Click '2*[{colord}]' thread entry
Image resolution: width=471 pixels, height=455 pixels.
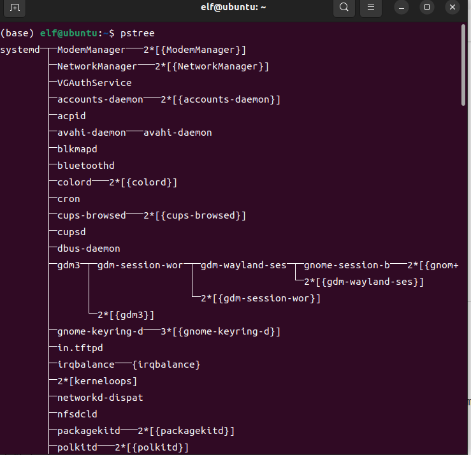(x=143, y=182)
